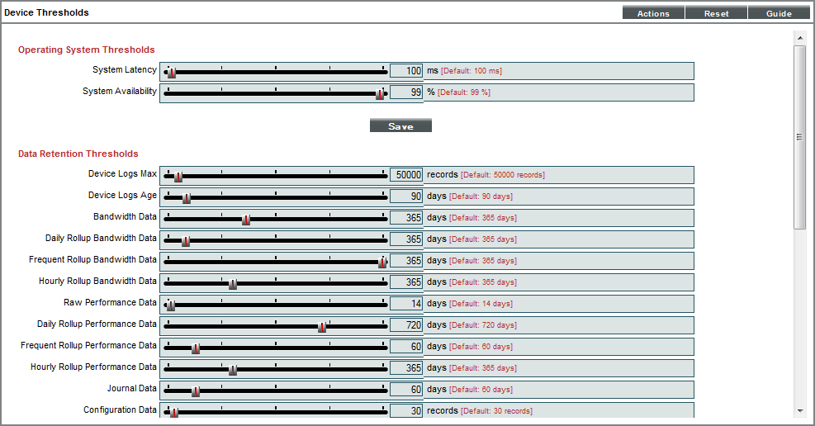
Task: Focus the System Latency value field
Action: (406, 71)
